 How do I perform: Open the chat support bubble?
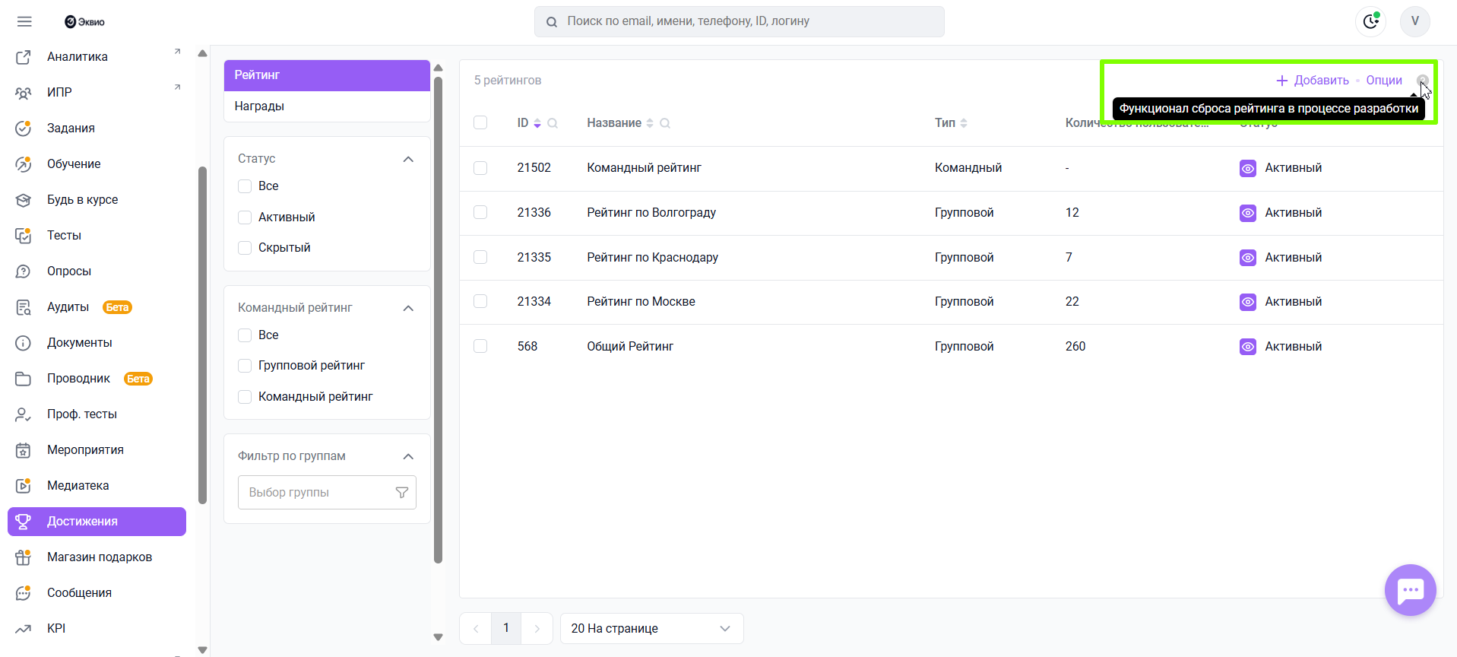click(x=1410, y=590)
